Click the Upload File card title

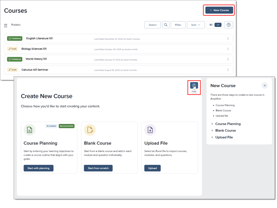(156, 143)
